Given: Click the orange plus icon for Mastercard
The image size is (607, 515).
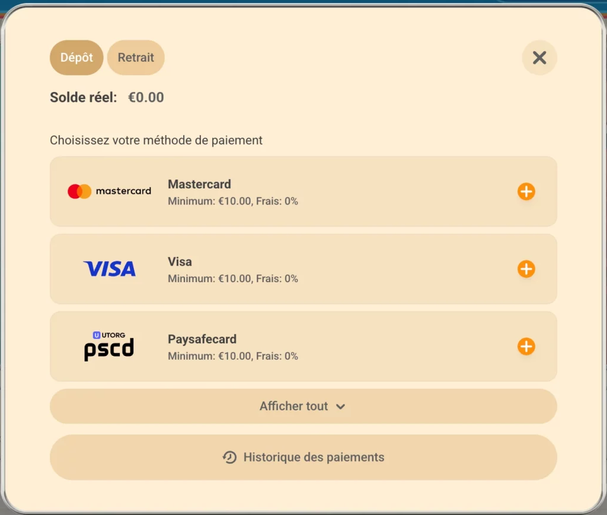Looking at the screenshot, I should click(526, 191).
